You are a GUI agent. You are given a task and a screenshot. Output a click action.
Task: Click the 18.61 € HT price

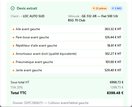pyautogui.click(x=114, y=46)
